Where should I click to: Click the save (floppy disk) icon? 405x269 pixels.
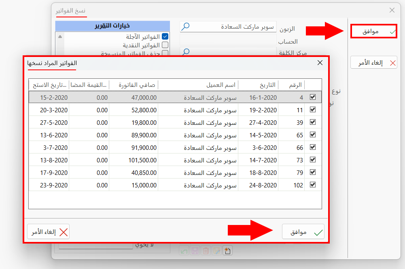pos(195,250)
